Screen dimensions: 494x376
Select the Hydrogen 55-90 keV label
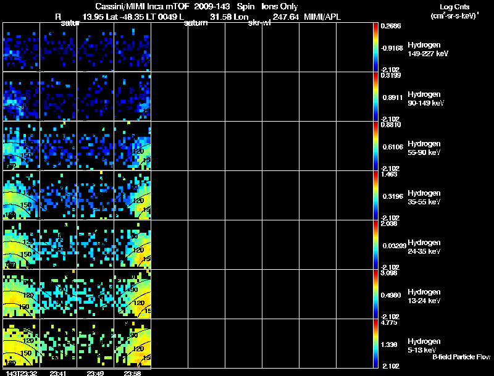pyautogui.click(x=424, y=148)
